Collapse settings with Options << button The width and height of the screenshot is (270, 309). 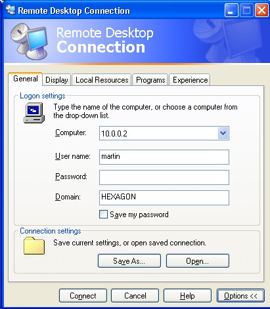[x=240, y=296]
